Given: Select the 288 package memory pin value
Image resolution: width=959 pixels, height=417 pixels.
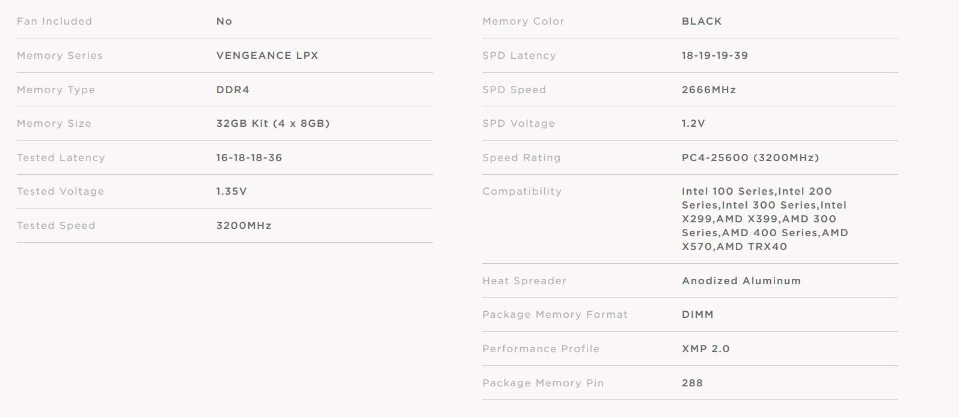Looking at the screenshot, I should (x=692, y=383).
